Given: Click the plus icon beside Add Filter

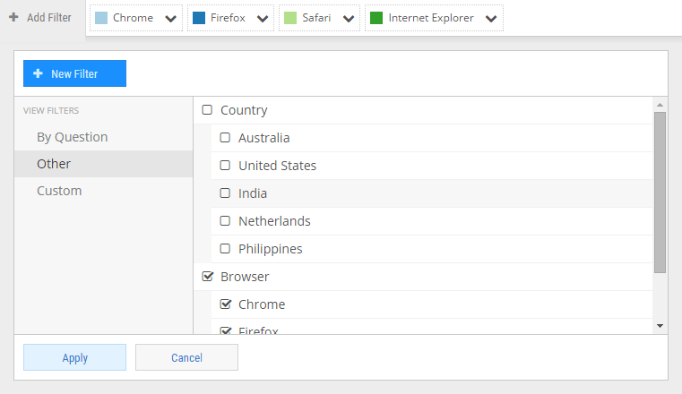Looking at the screenshot, I should click(13, 17).
